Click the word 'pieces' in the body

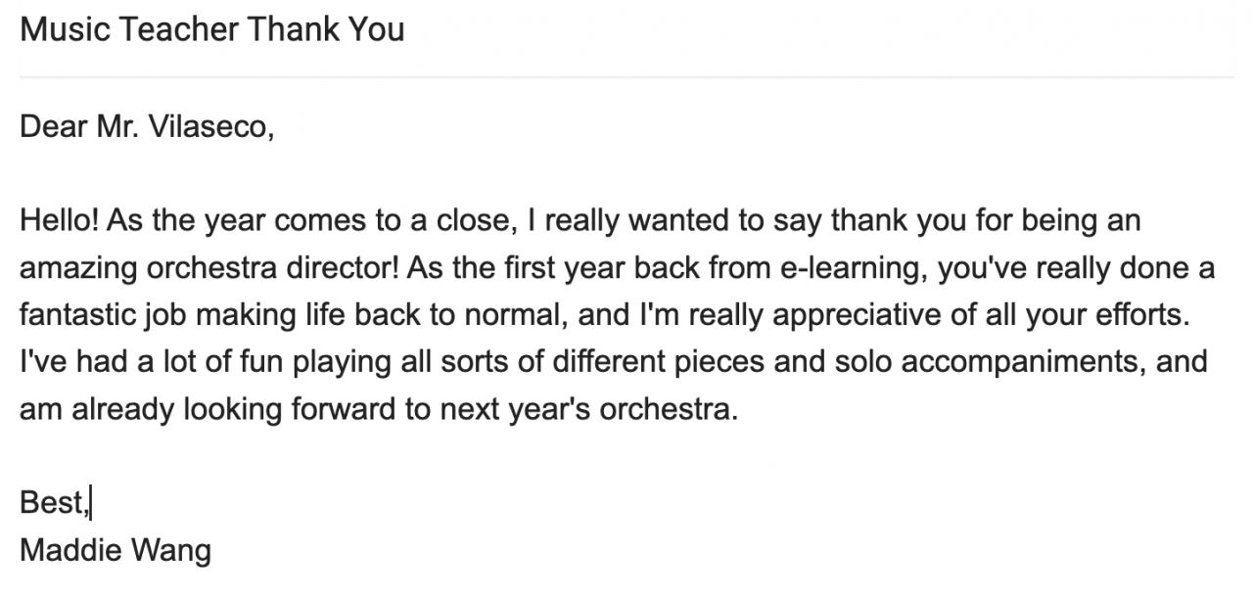point(718,361)
